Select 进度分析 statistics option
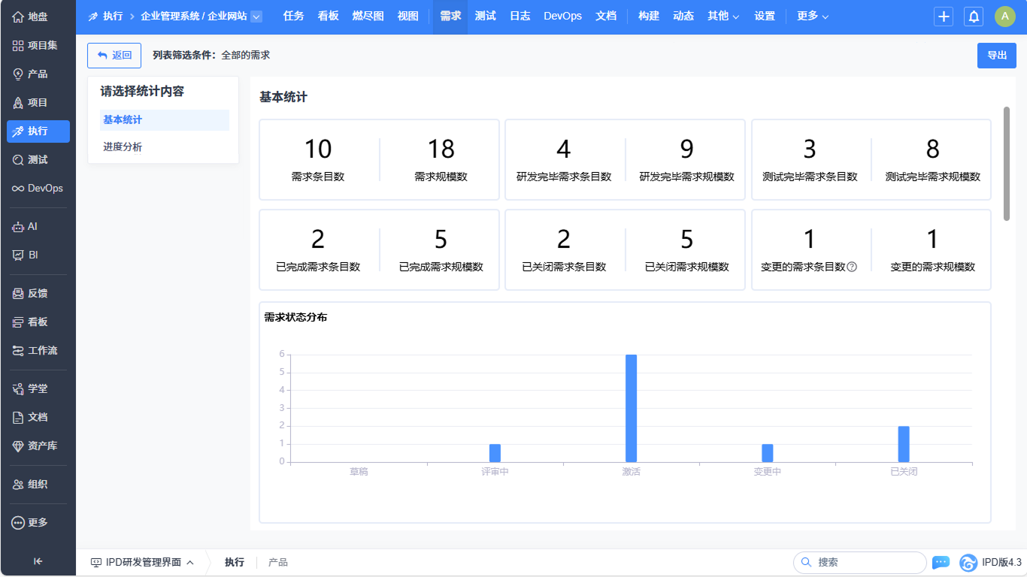The image size is (1027, 577). [123, 147]
